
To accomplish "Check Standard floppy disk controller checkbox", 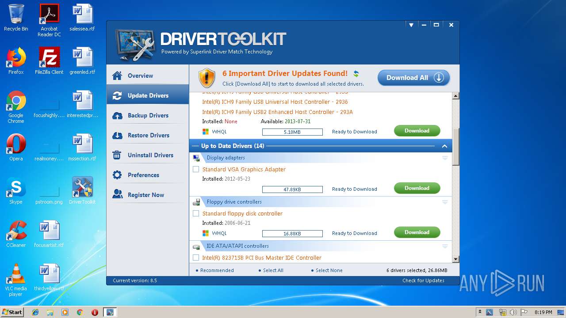I will (196, 213).
